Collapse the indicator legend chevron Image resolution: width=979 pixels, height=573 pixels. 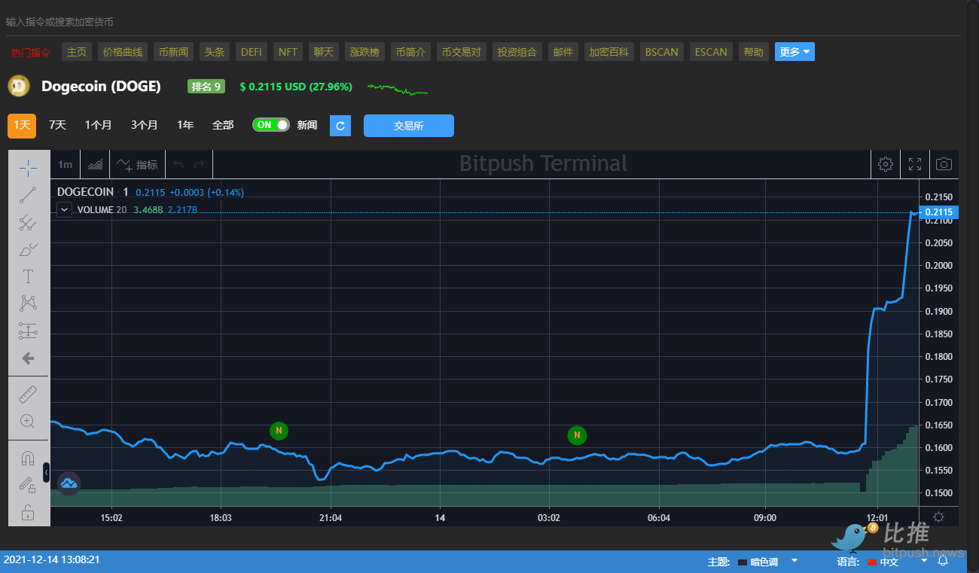tap(65, 210)
